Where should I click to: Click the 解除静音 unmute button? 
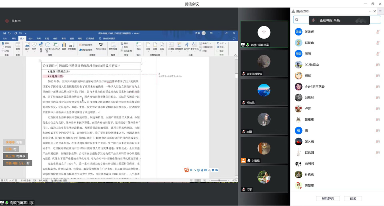328,199
